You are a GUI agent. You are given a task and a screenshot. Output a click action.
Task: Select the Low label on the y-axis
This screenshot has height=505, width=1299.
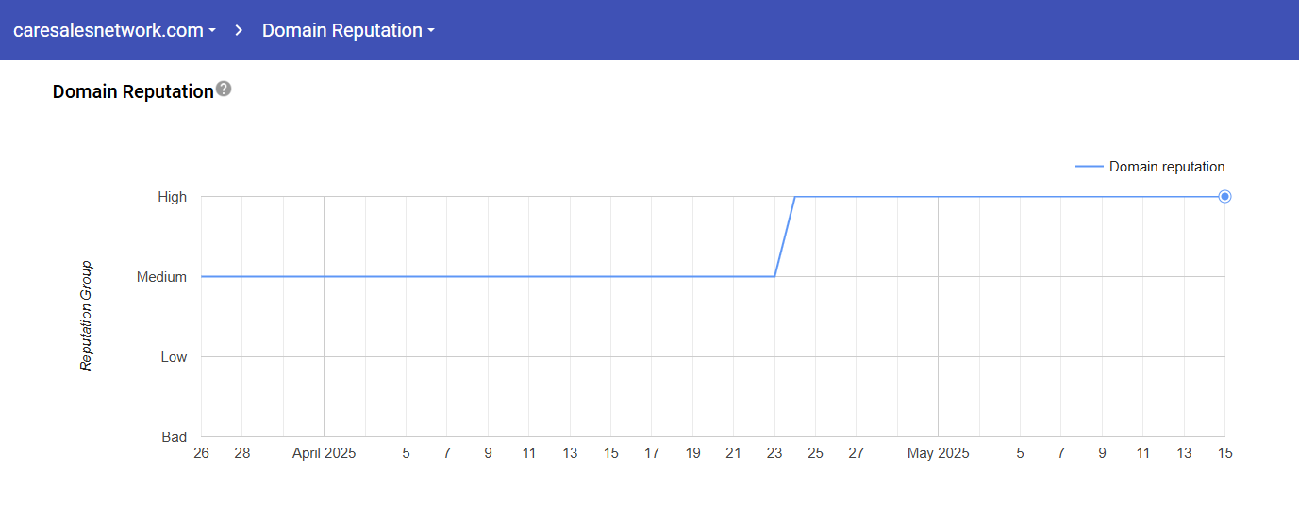174,357
